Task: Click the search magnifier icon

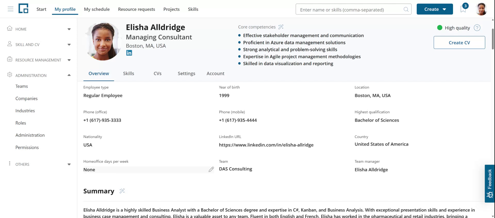Action: point(406,10)
